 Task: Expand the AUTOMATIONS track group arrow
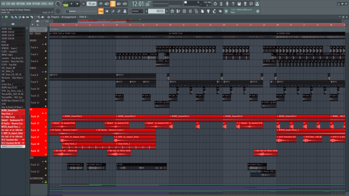[43, 182]
